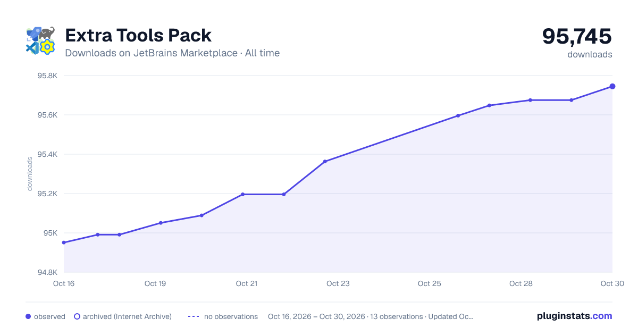Click the hollow archived legend circle
638x335 pixels.
[77, 316]
